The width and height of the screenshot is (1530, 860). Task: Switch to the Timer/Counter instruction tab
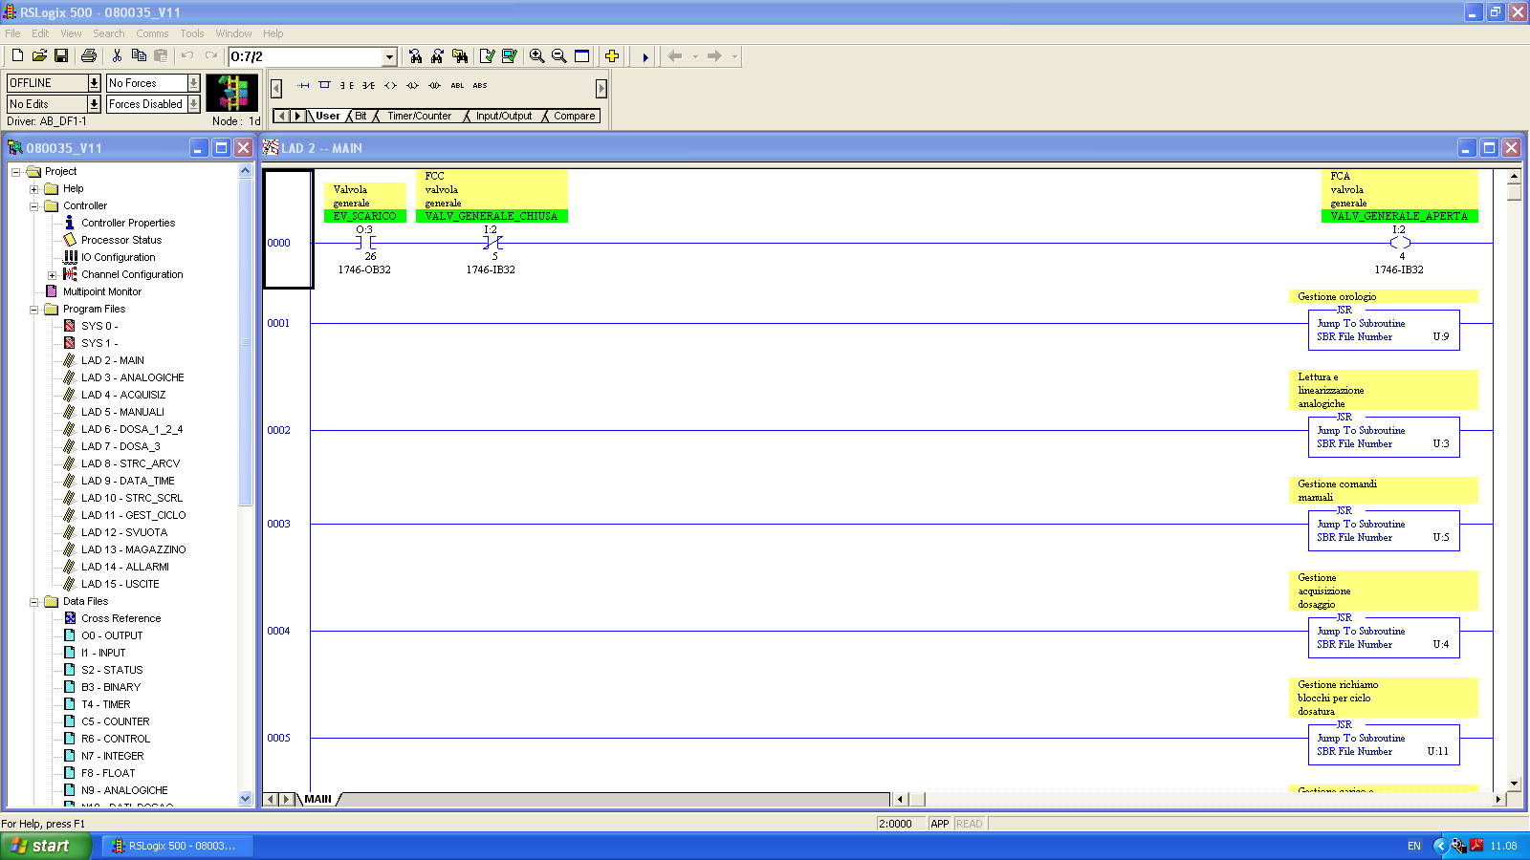click(419, 117)
